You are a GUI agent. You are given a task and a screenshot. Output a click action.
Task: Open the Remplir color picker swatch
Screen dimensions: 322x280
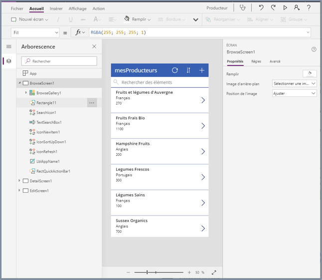(310, 73)
